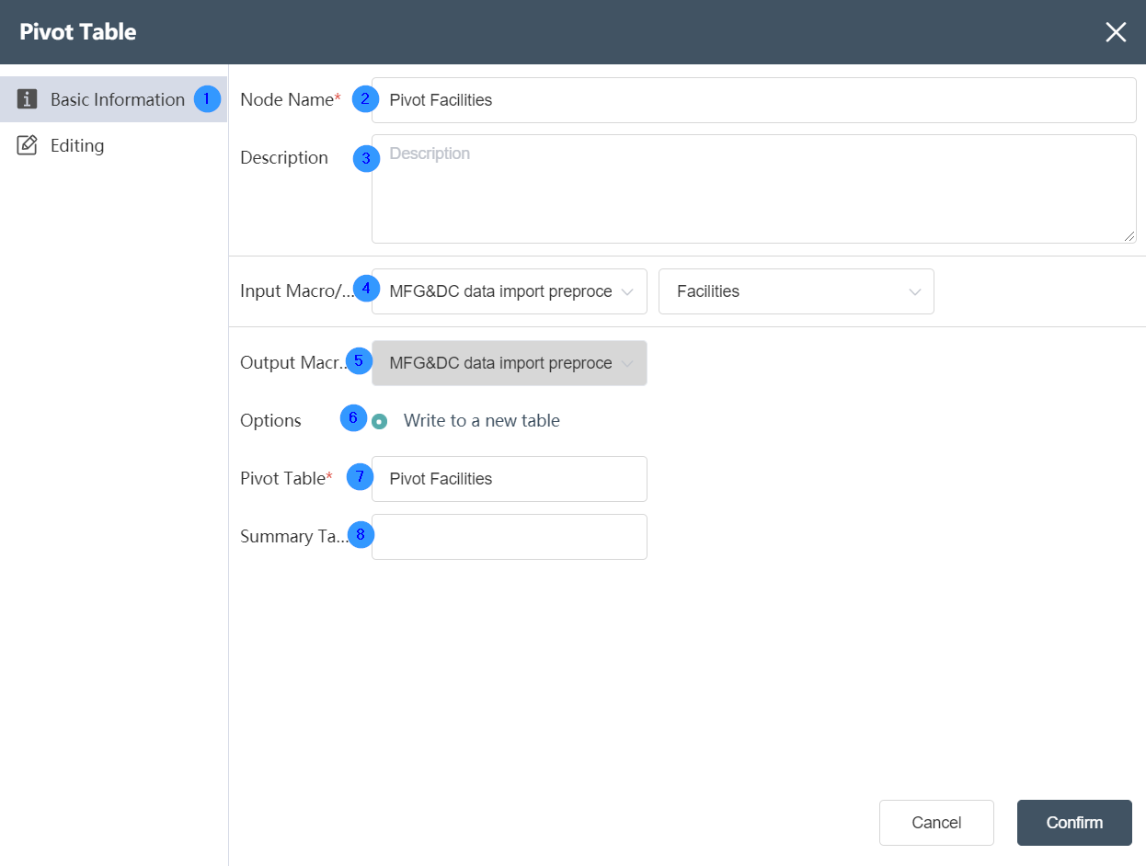Click the Input Macro dropdown chevron

pyautogui.click(x=627, y=291)
